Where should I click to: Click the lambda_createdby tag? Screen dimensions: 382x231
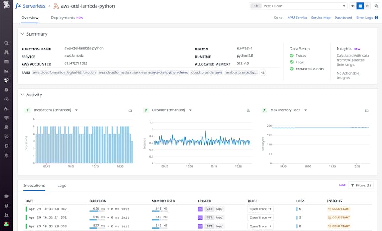(241, 72)
